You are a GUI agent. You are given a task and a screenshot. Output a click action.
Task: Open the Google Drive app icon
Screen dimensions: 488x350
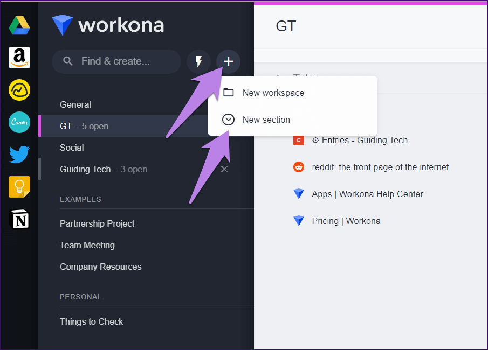(x=19, y=25)
